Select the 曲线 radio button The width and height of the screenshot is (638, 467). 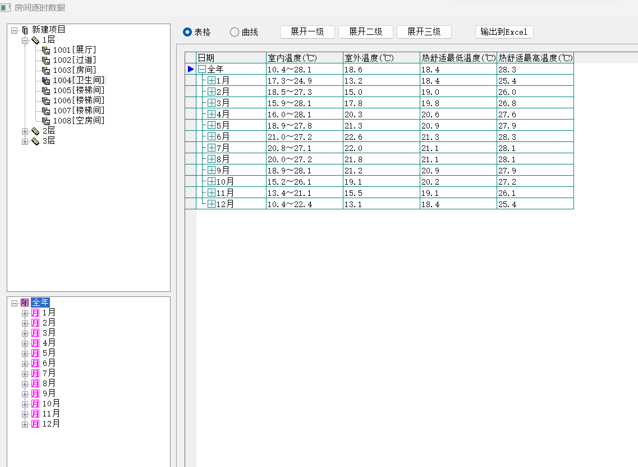[235, 33]
